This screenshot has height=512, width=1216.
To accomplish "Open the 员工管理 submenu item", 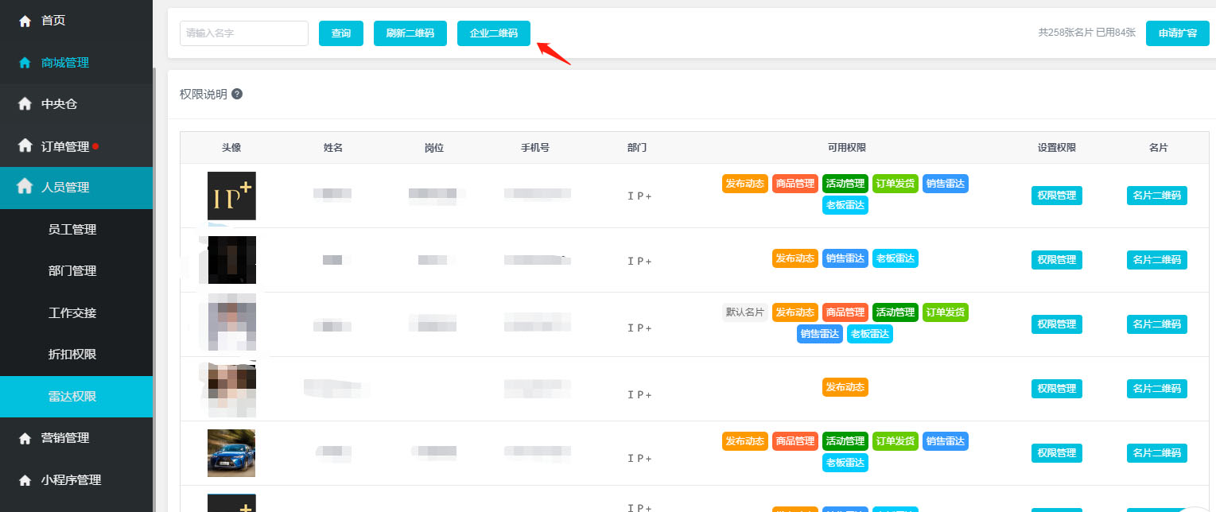I will pos(72,230).
